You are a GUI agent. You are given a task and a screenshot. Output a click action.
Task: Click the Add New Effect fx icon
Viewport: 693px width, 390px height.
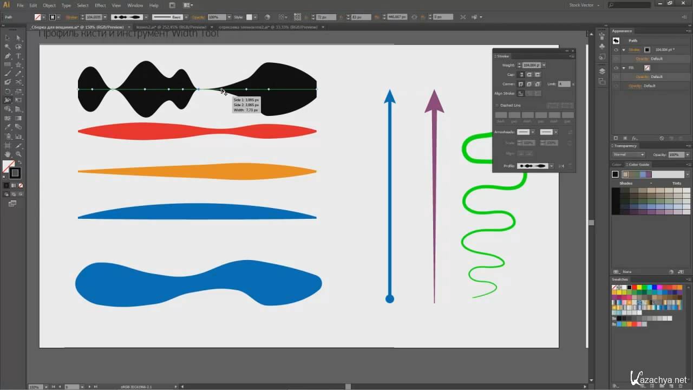tap(634, 138)
